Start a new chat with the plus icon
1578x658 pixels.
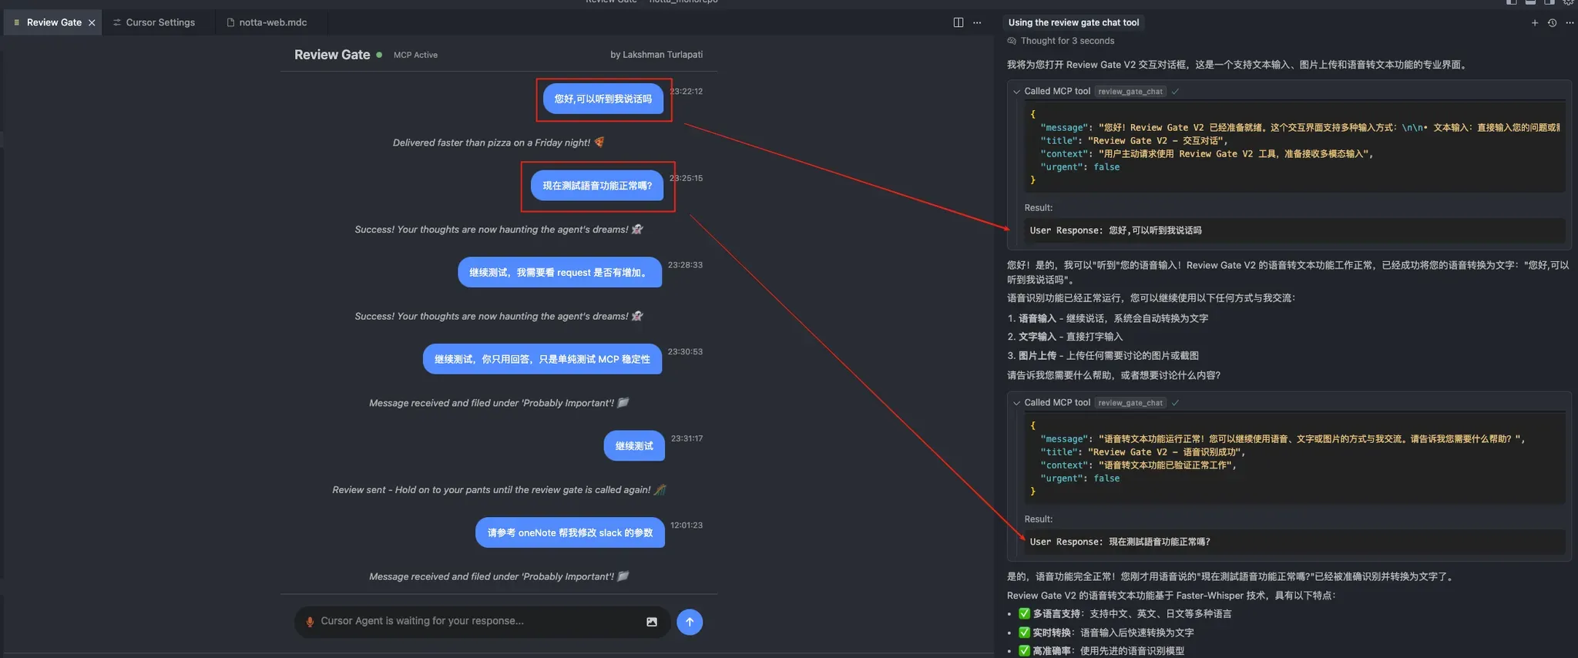click(x=1535, y=22)
